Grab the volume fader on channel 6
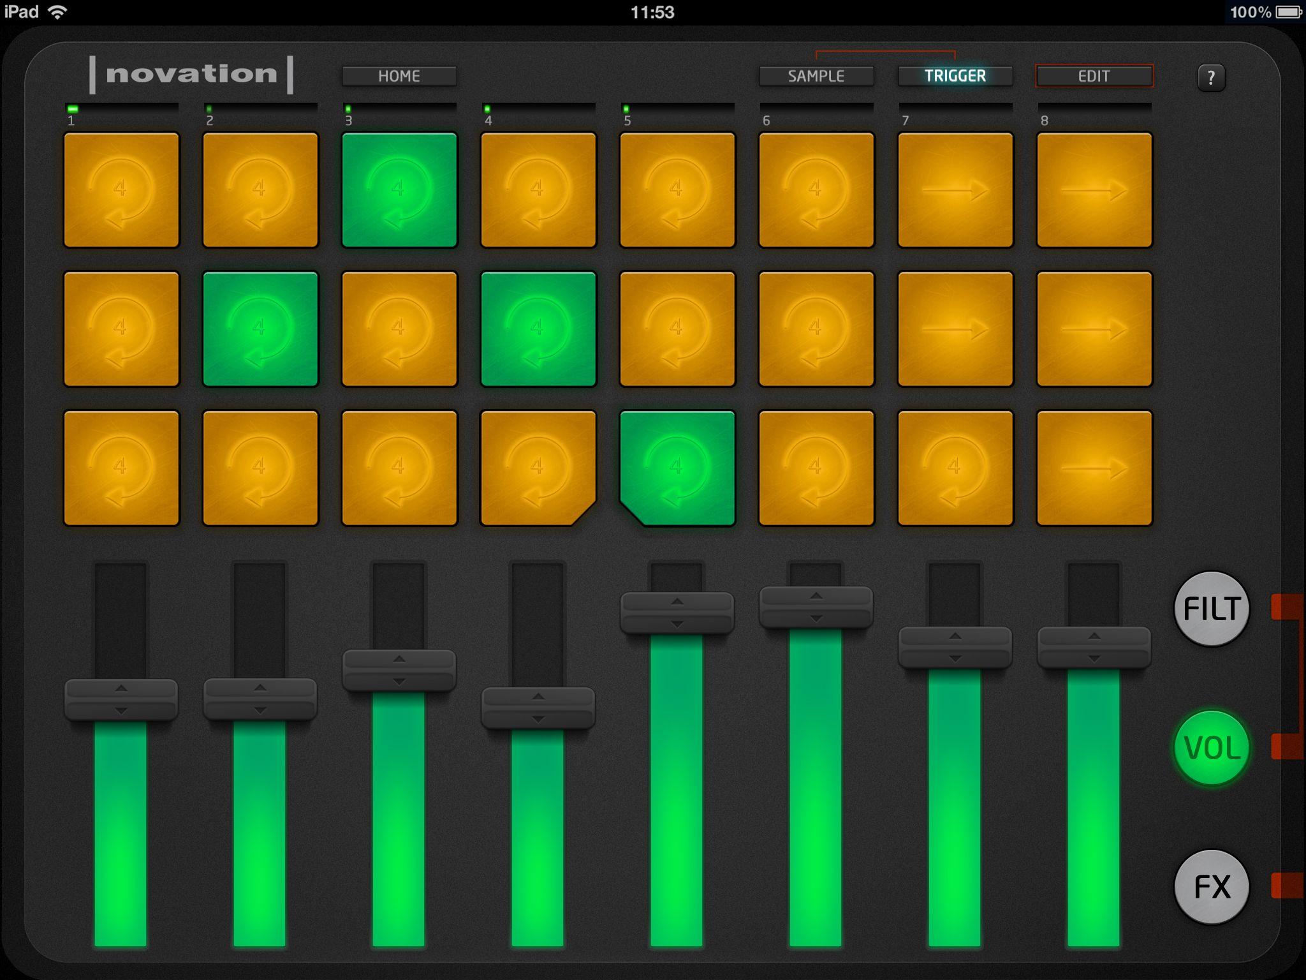The image size is (1306, 980). point(816,606)
